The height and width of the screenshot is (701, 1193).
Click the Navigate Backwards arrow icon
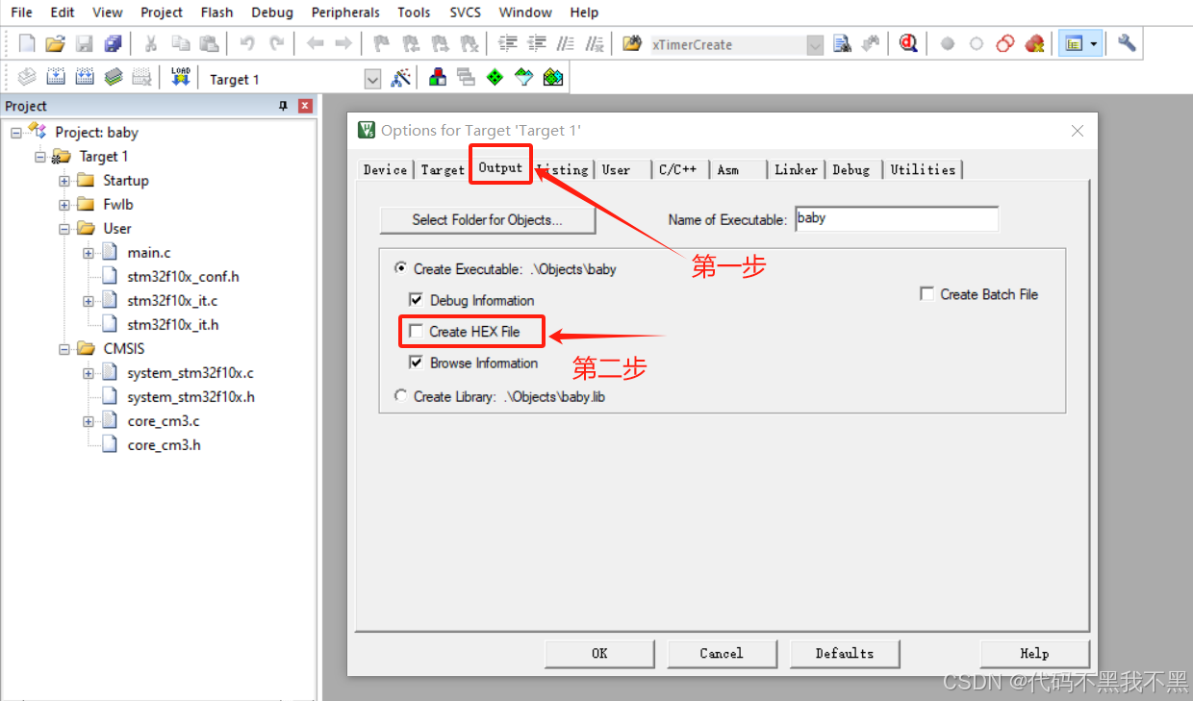tap(315, 44)
